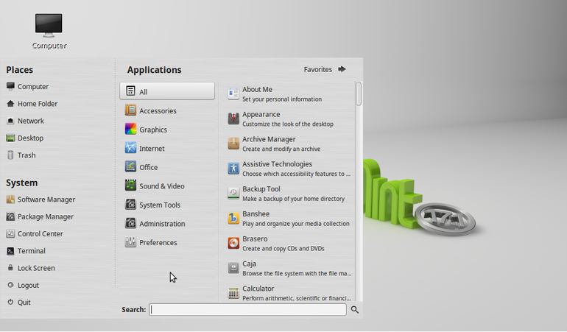The height and width of the screenshot is (332, 567).
Task: Click the Assistive Technologies icon
Action: (233, 169)
